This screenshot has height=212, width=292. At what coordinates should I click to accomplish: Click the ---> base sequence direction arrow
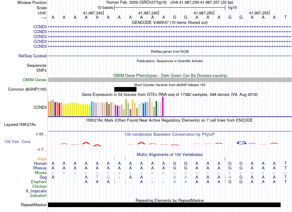(43, 18)
